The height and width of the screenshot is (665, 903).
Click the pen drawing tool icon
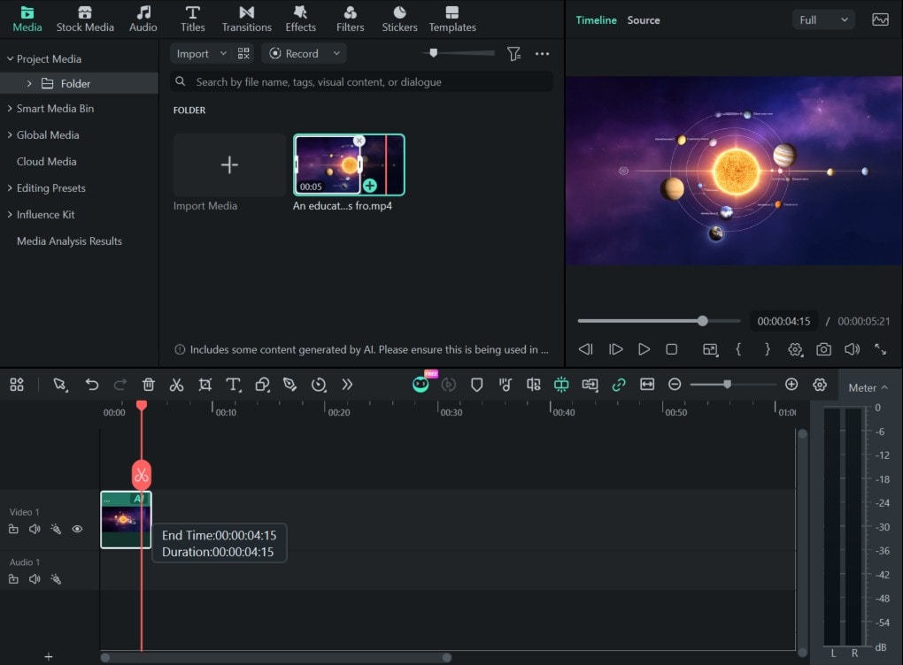pos(289,385)
